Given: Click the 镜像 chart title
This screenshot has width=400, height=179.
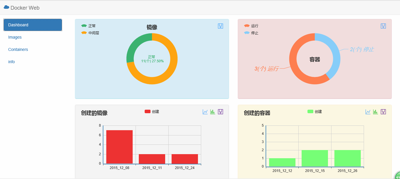Looking at the screenshot, I should coord(152,27).
